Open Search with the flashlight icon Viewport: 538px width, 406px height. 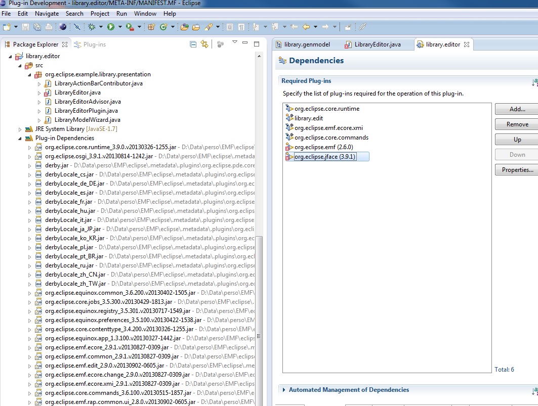click(209, 27)
